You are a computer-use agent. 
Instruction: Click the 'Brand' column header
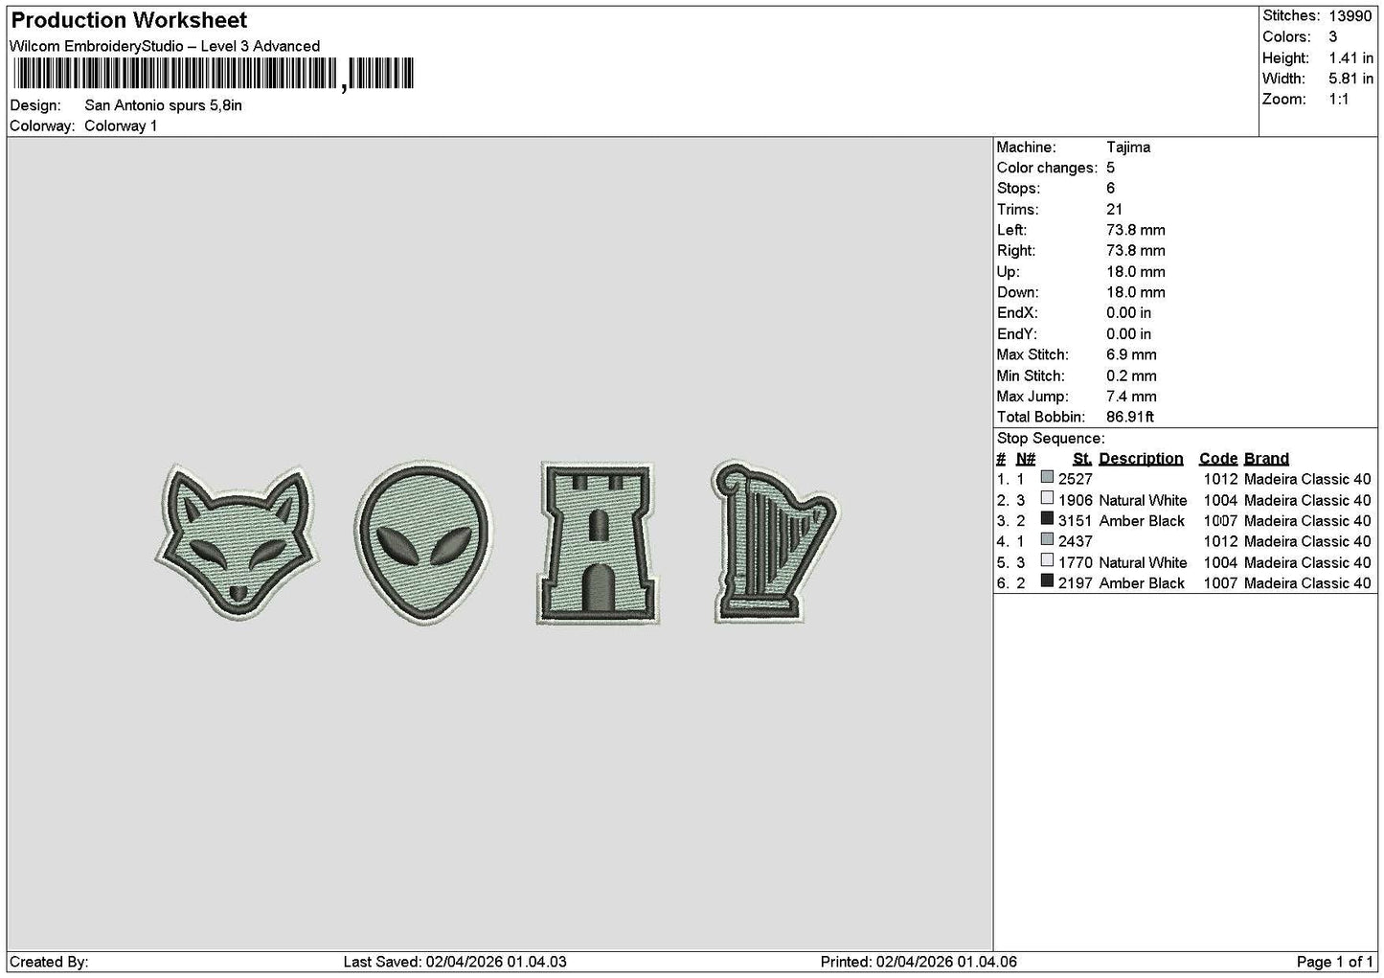pyautogui.click(x=1266, y=459)
